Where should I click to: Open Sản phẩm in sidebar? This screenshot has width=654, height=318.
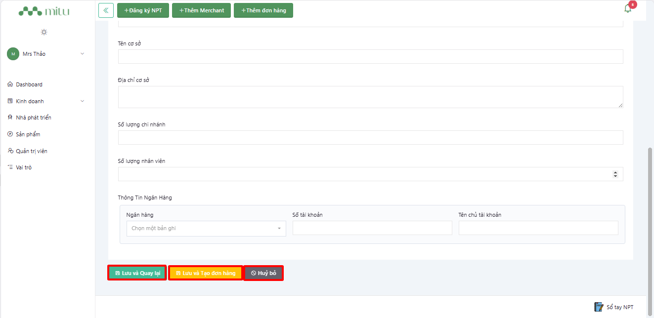28,134
